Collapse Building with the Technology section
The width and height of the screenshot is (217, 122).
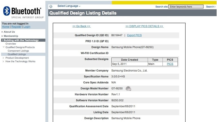(21, 40)
